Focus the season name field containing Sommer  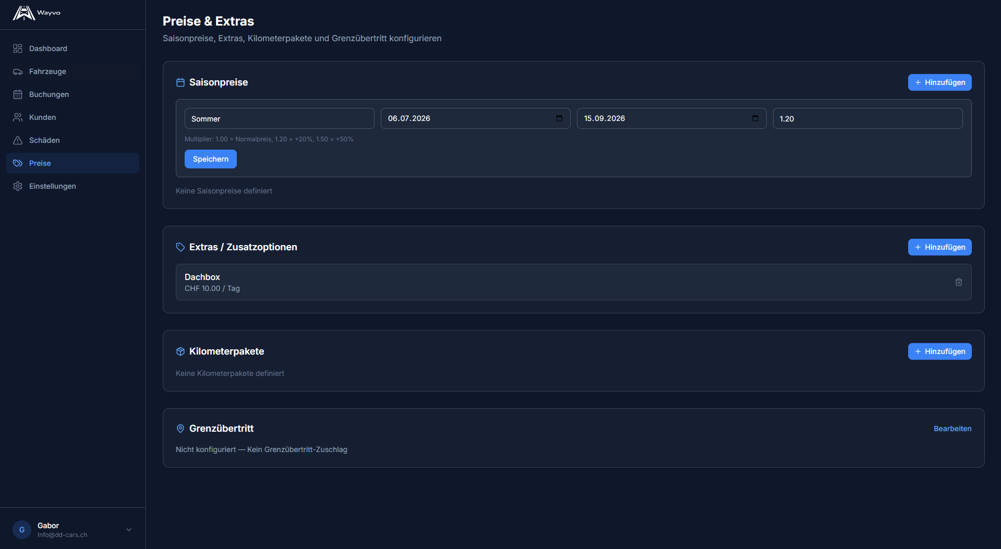pos(279,118)
